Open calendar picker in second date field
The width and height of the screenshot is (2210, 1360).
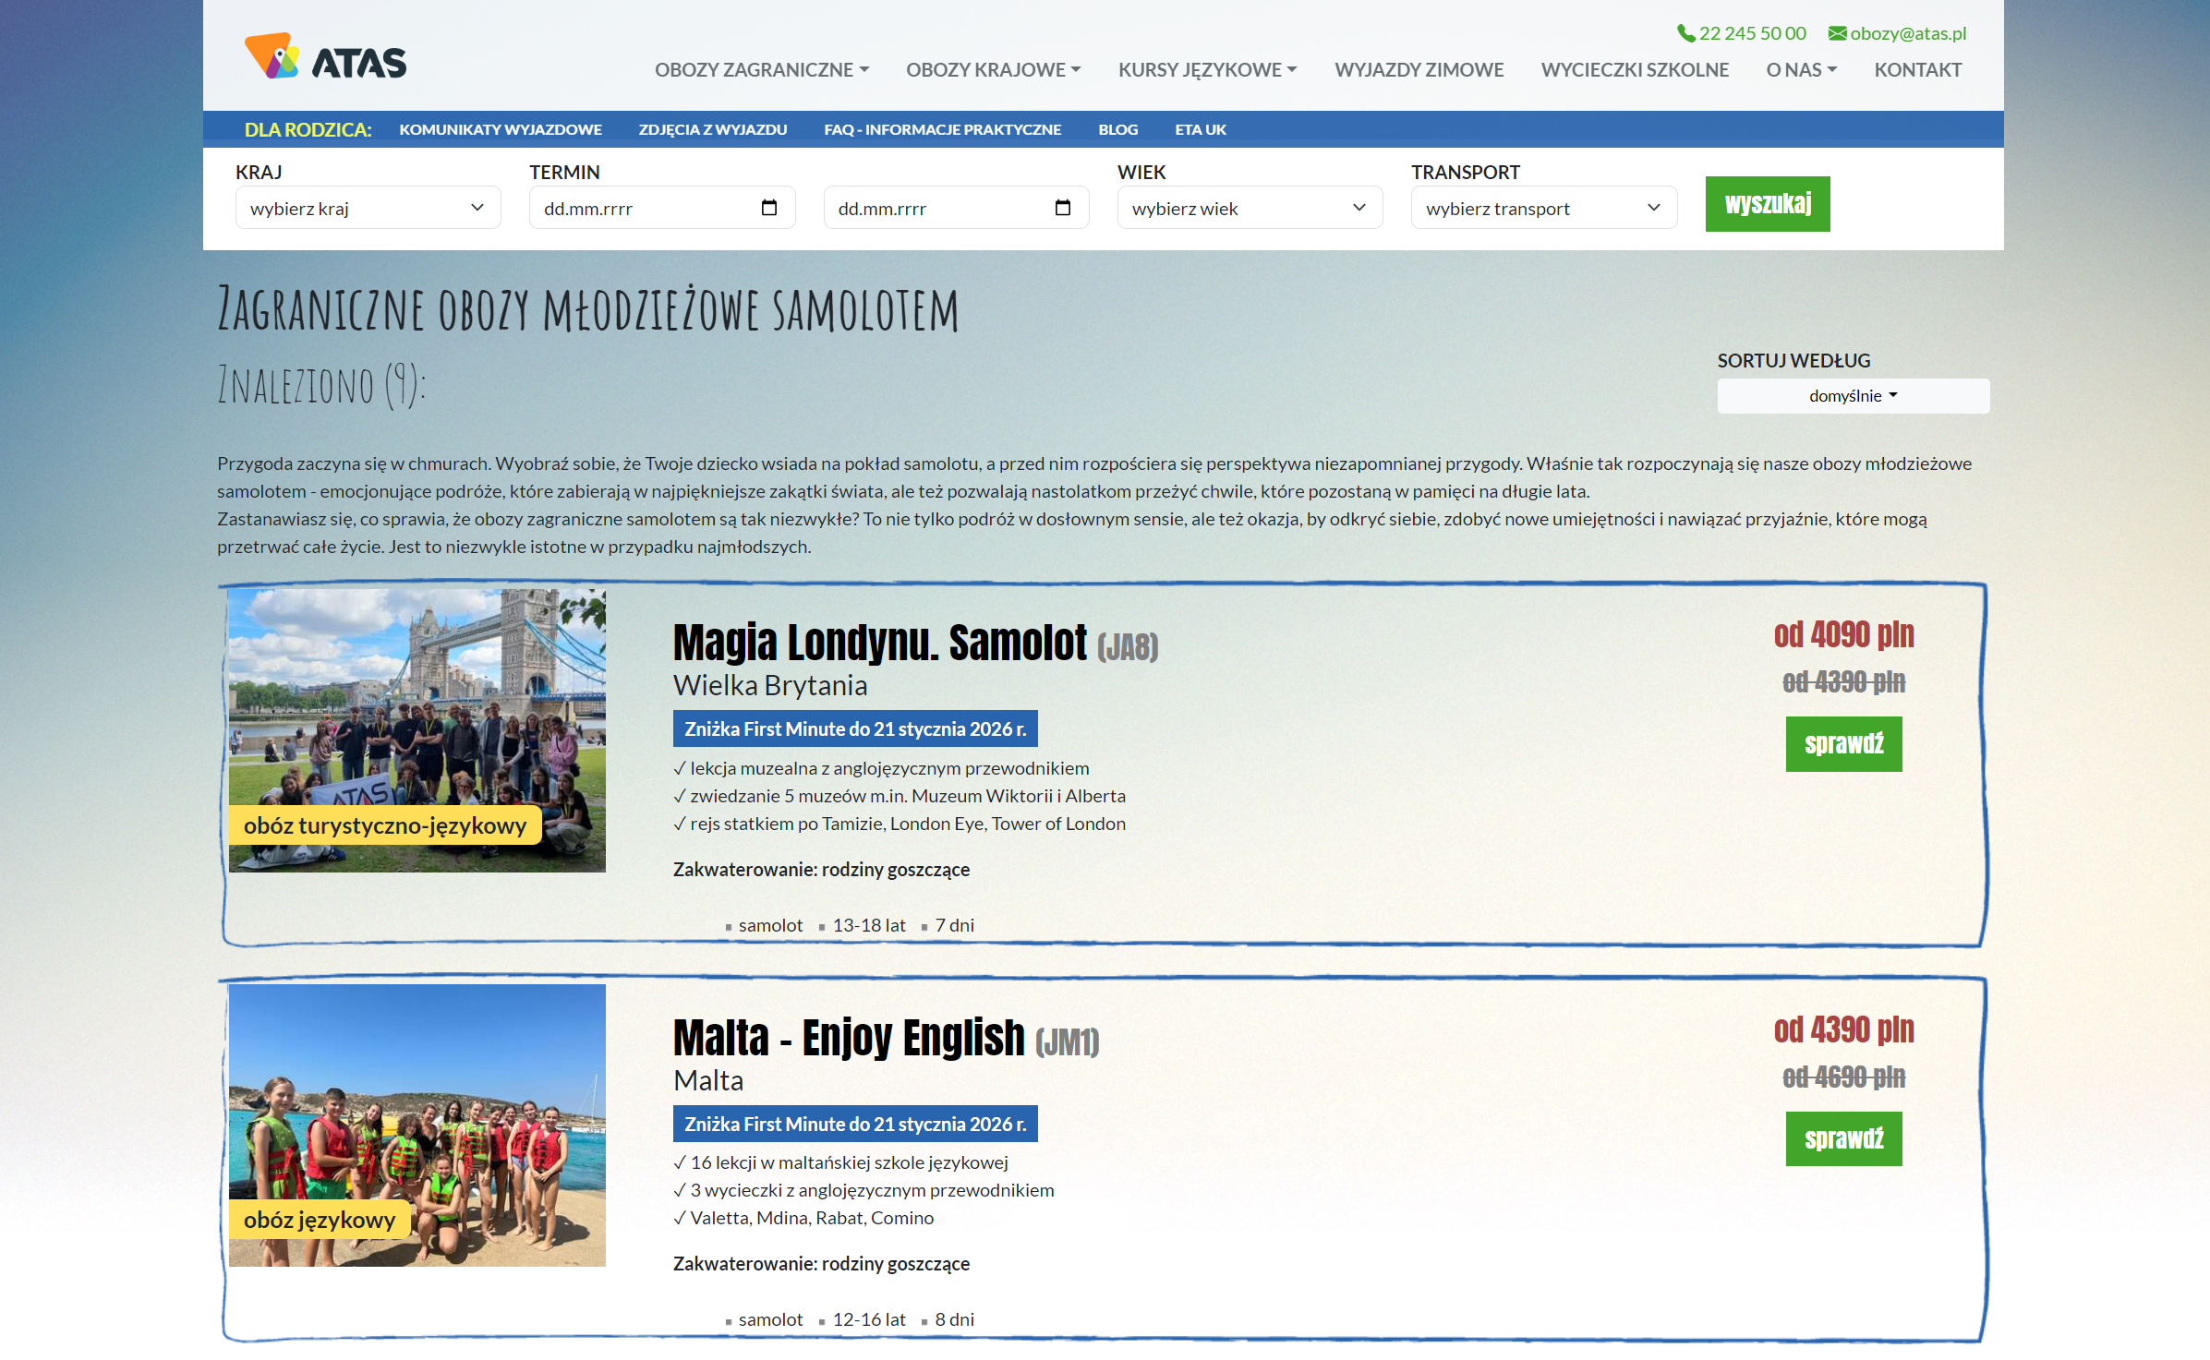coord(1062,208)
